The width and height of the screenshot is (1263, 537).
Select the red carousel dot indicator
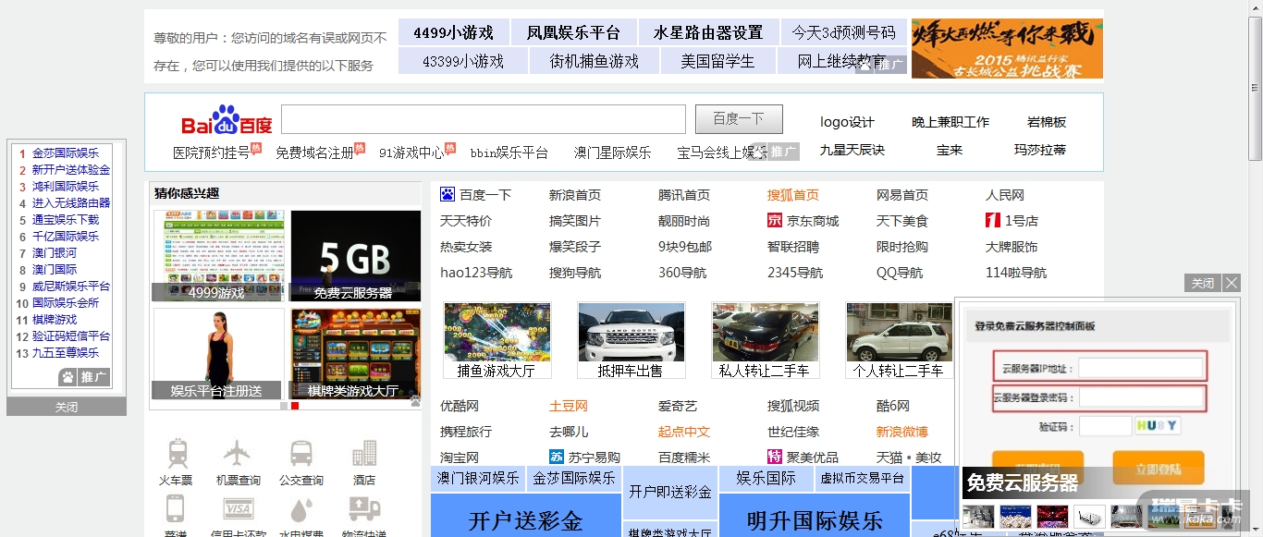(295, 406)
